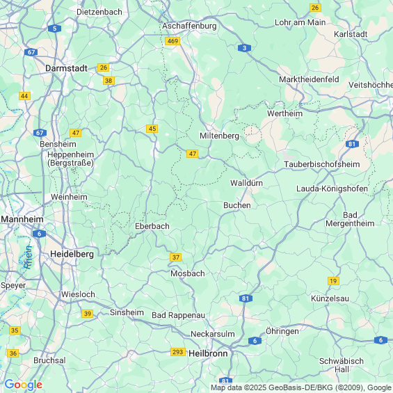393x393 pixels.
Task: Click the Map data attribution text
Action: 301,387
